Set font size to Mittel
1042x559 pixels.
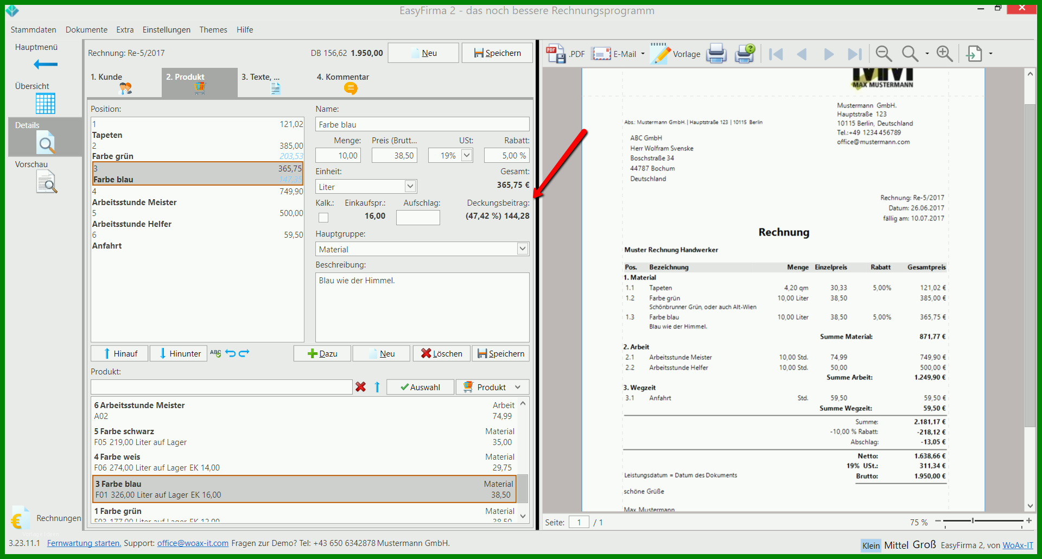click(896, 545)
